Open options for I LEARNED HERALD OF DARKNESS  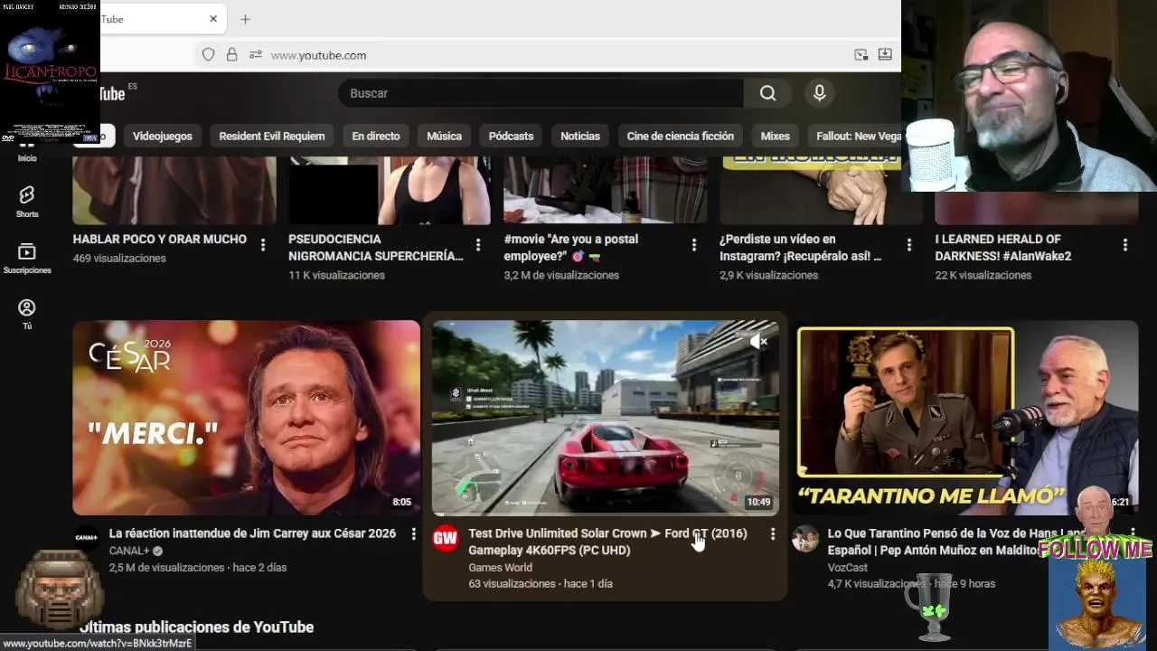[x=1125, y=245]
